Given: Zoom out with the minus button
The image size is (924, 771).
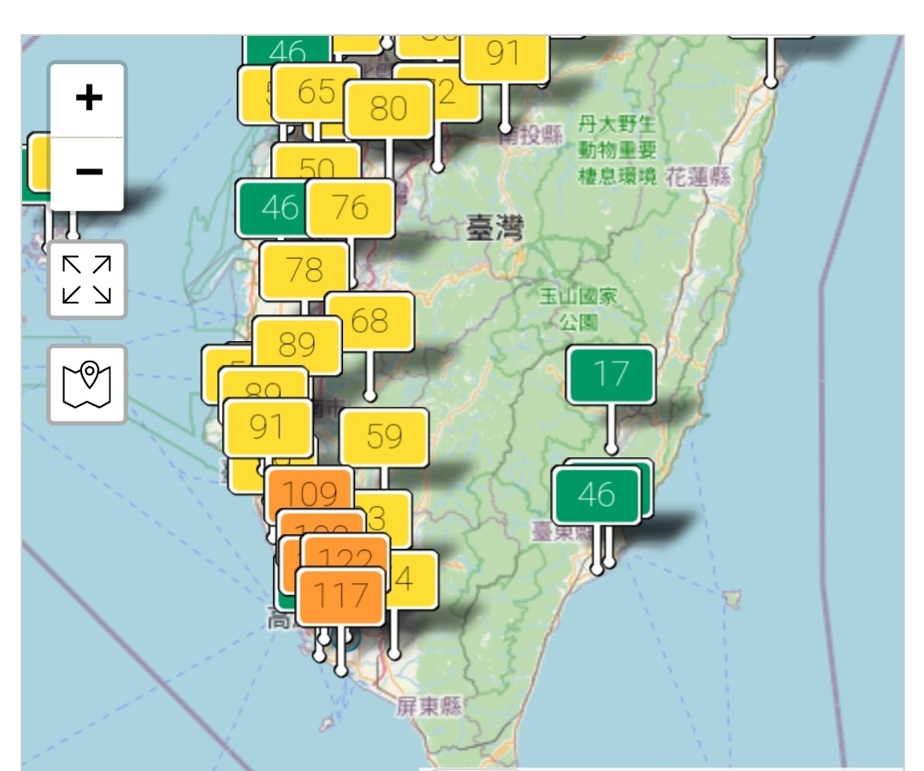Looking at the screenshot, I should 88,173.
